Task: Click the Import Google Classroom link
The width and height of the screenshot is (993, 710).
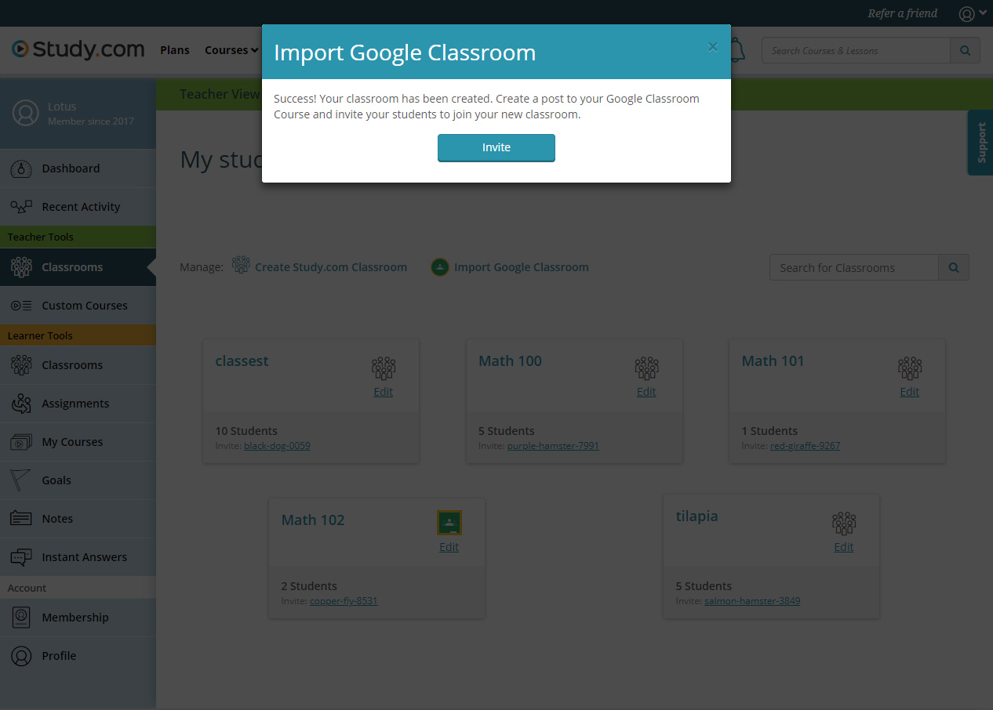Action: 522,267
